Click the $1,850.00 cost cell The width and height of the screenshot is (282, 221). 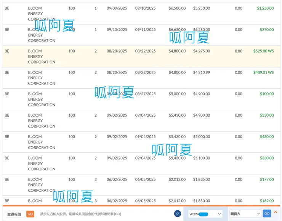[202, 201]
